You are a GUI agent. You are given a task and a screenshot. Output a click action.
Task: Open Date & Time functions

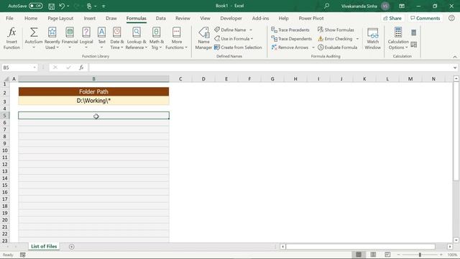click(116, 38)
